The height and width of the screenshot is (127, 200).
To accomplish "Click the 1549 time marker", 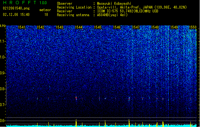I will [174, 27].
